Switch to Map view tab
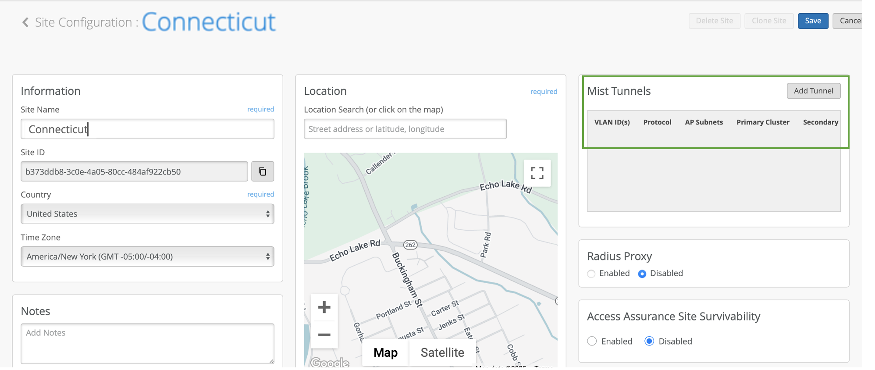The image size is (875, 370). [385, 352]
